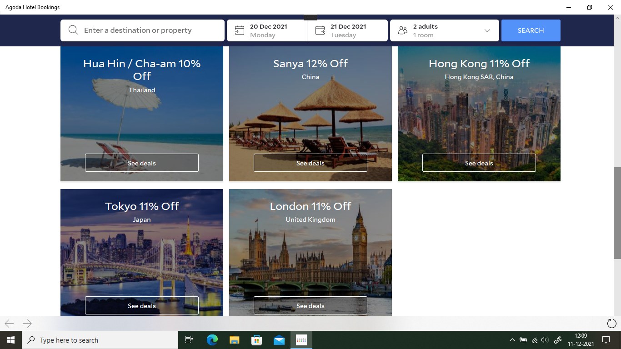Click the pen workspace tray icon
The image size is (621, 349).
(558, 340)
